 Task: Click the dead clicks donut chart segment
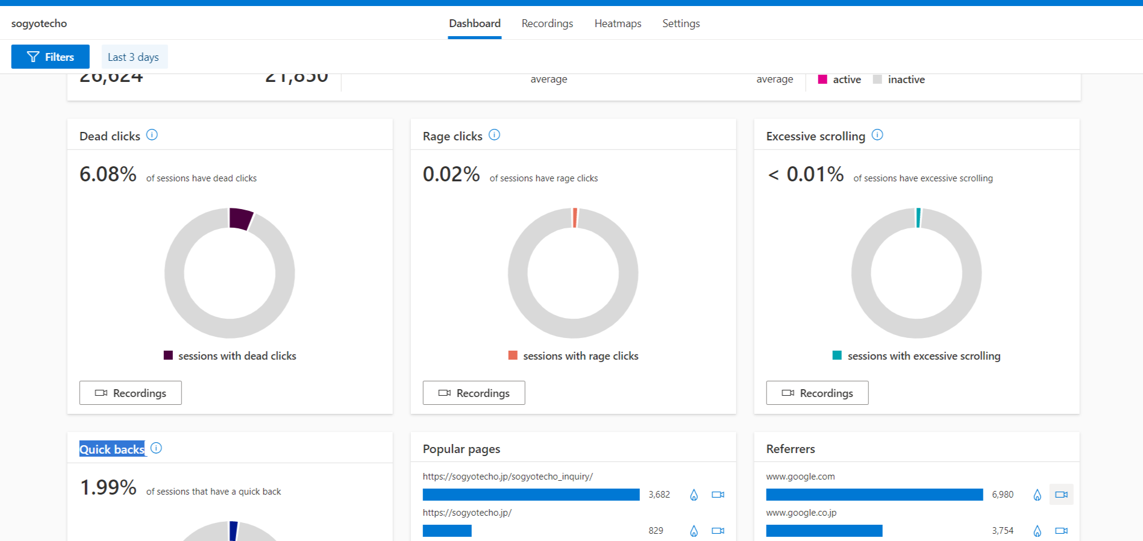[240, 219]
